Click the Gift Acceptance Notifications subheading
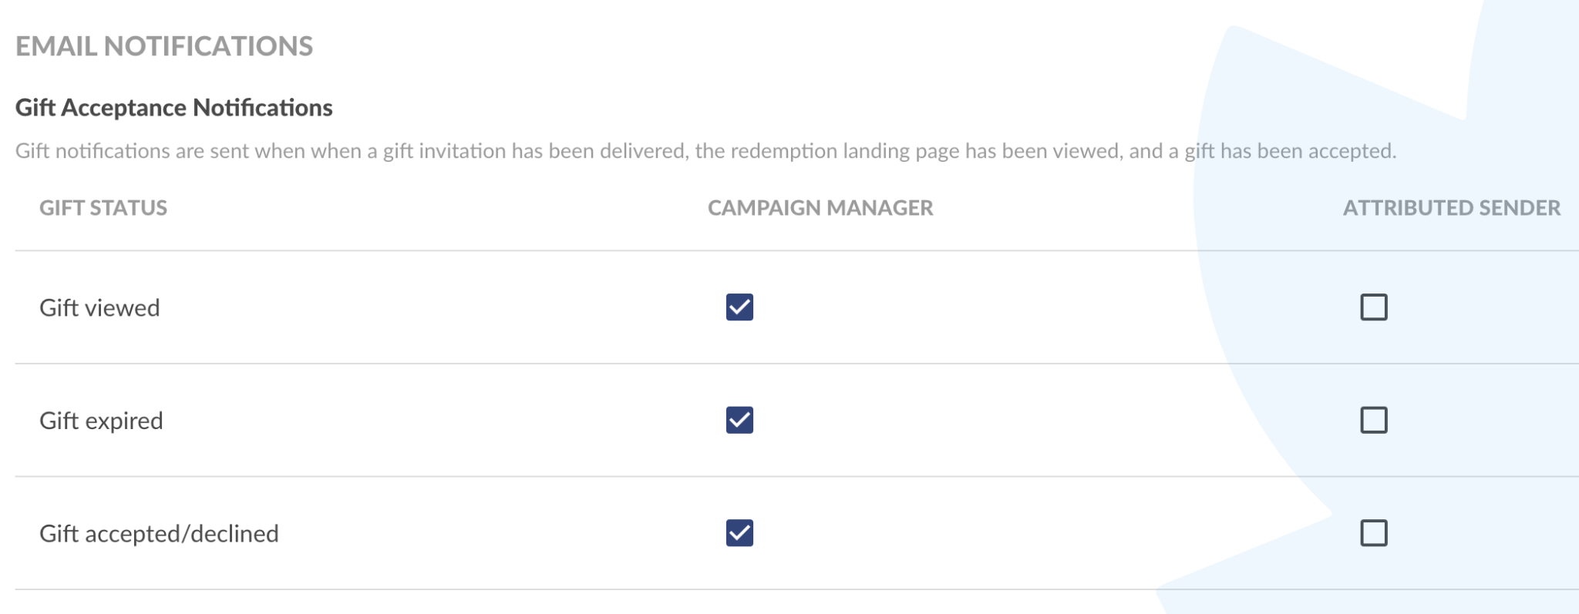Image resolution: width=1579 pixels, height=614 pixels. pyautogui.click(x=174, y=108)
